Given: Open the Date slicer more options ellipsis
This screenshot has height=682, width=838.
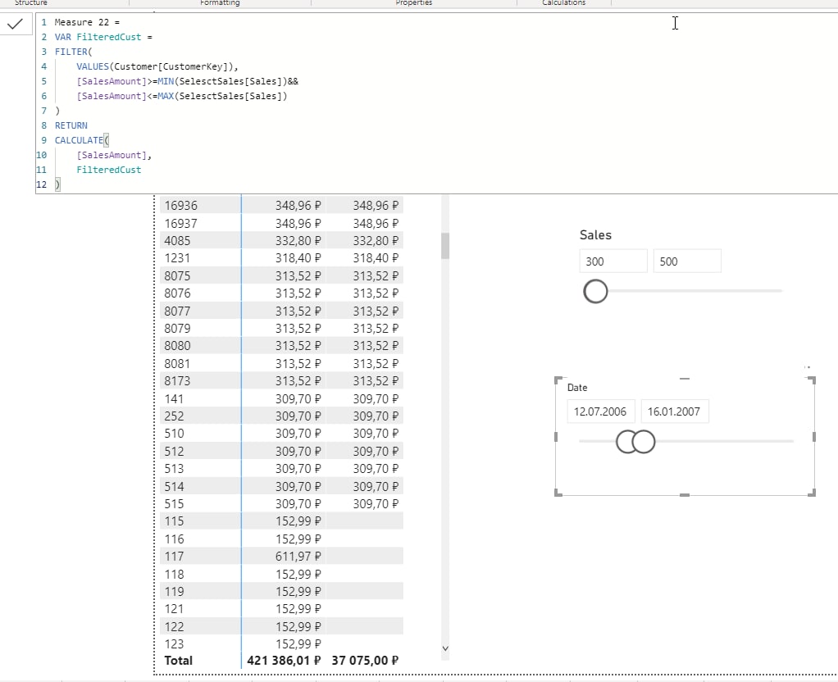Looking at the screenshot, I should pyautogui.click(x=807, y=367).
